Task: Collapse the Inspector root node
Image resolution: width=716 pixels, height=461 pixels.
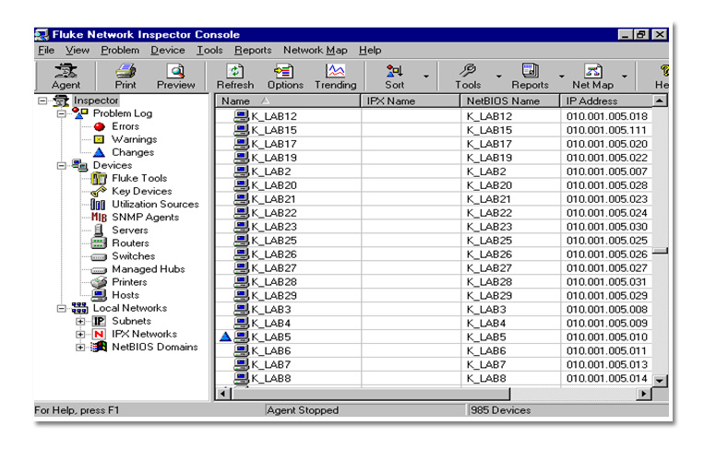Action: pos(42,100)
